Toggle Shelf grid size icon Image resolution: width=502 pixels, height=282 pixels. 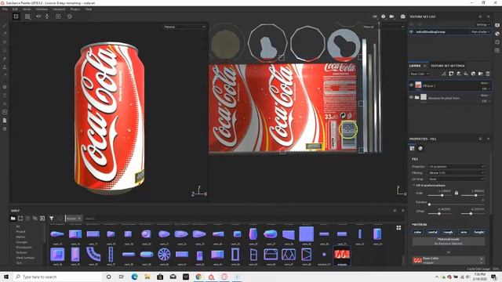tap(398, 228)
